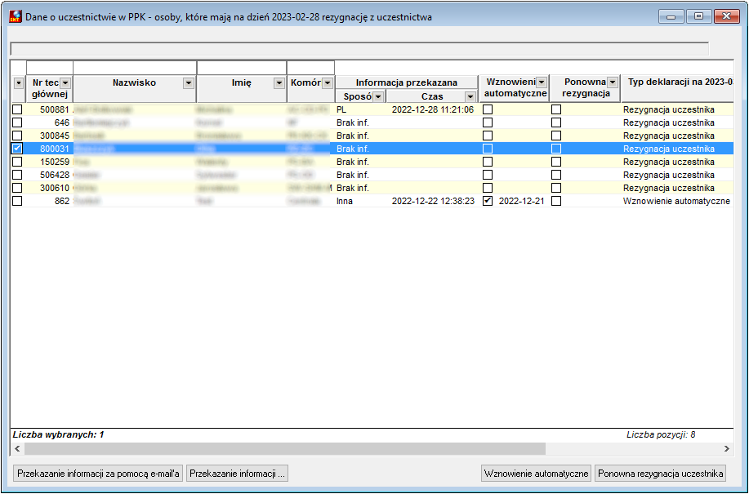The image size is (749, 494).
Task: Check Ponowna rezygnacja box for row 862
Action: tap(556, 201)
